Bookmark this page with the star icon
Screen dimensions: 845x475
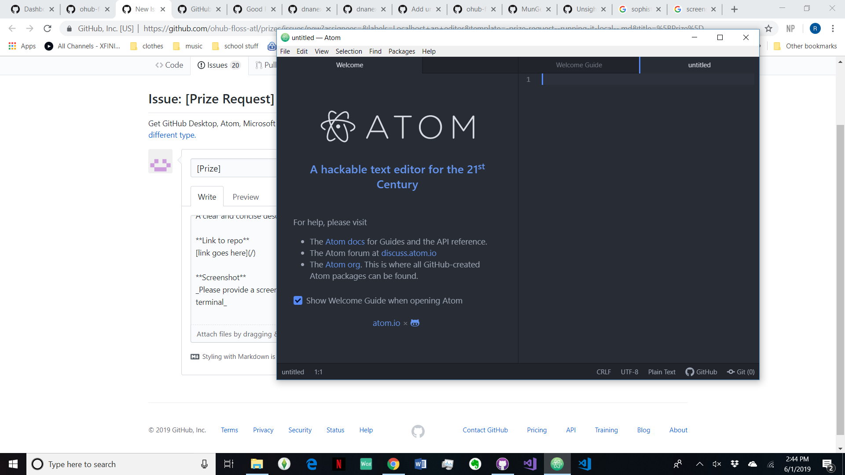point(768,29)
